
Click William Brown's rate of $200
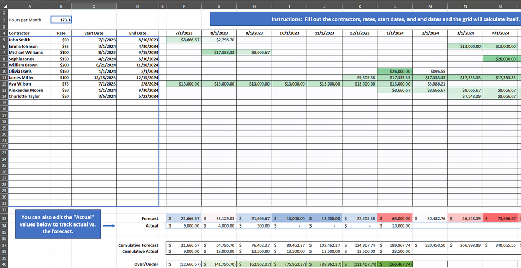pos(61,65)
